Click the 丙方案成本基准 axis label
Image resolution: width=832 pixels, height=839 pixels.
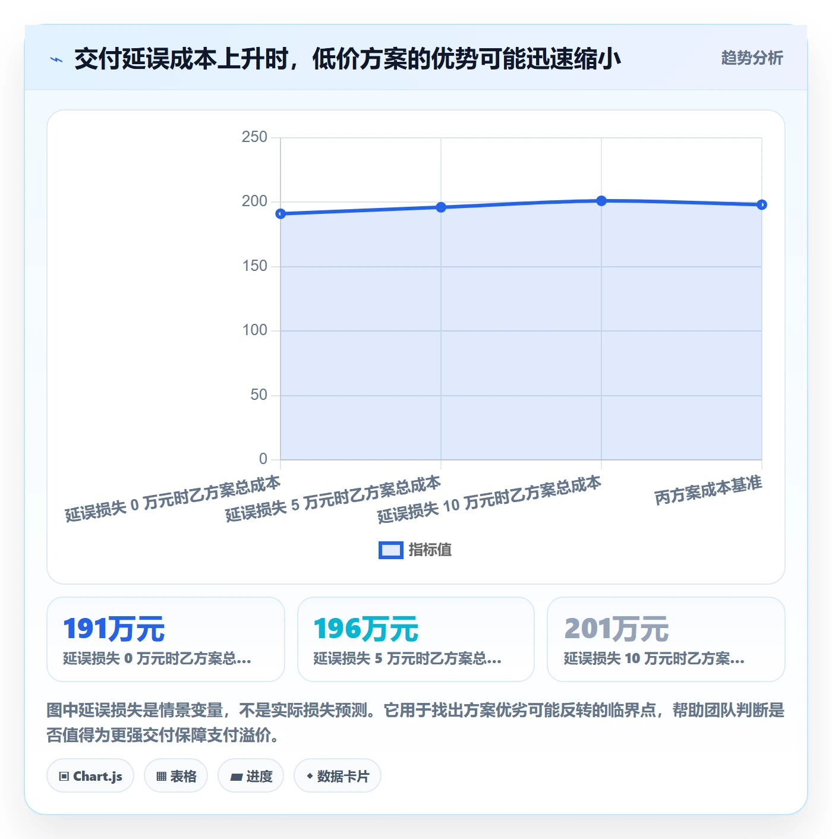[708, 490]
